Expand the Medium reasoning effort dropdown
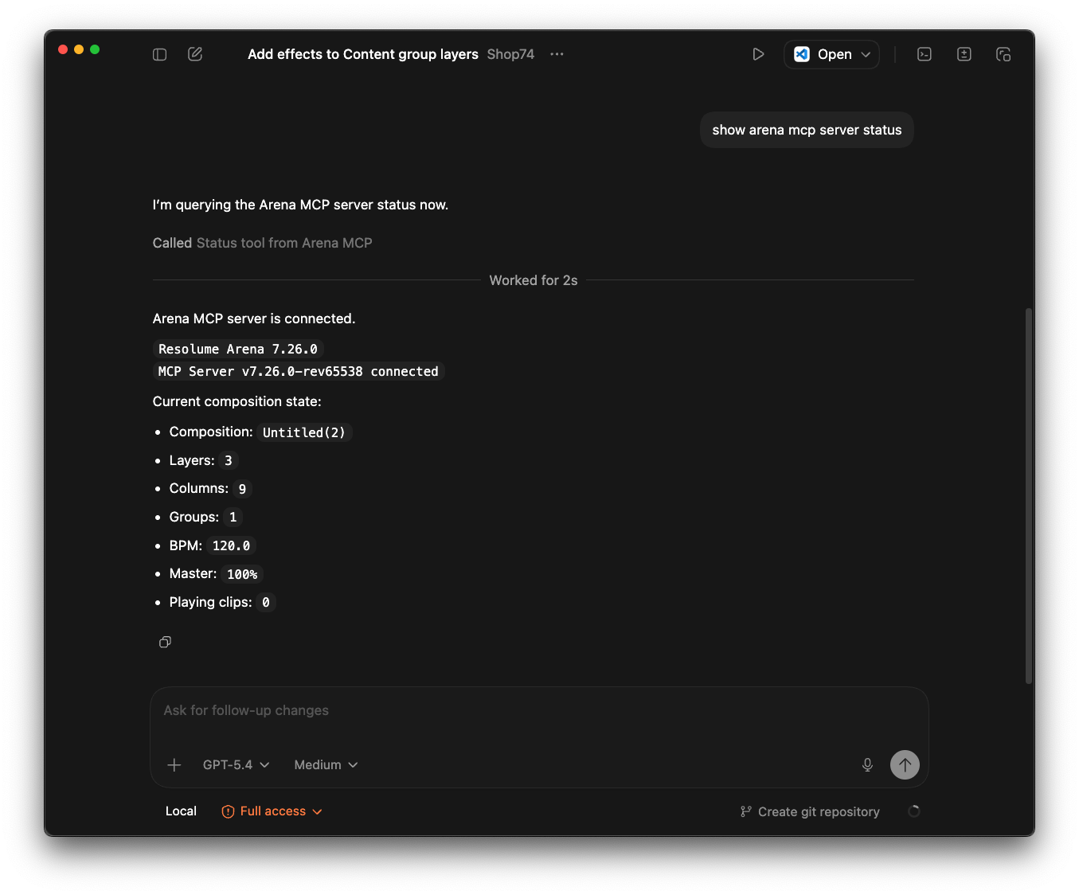The image size is (1079, 895). coord(326,765)
